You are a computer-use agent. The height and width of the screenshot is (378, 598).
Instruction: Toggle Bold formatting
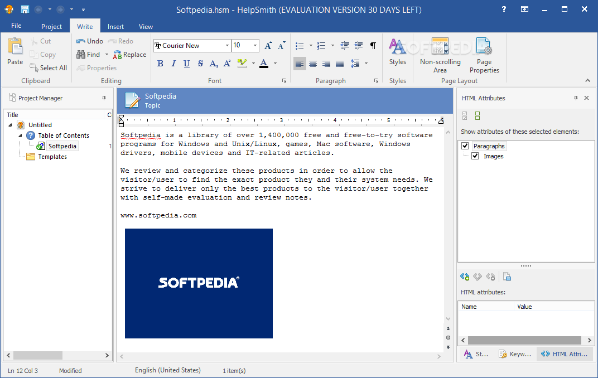(160, 64)
